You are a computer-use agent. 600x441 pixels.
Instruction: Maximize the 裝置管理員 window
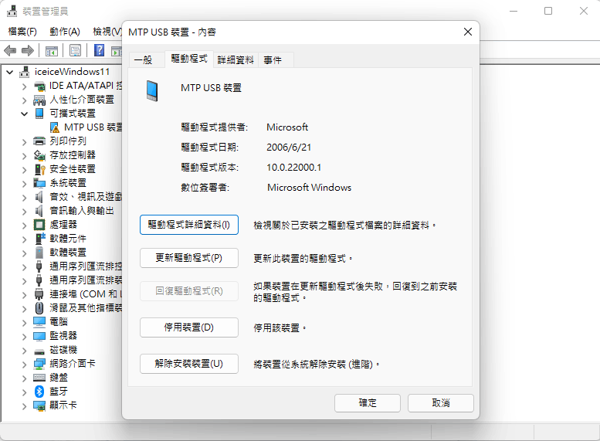[x=548, y=11]
